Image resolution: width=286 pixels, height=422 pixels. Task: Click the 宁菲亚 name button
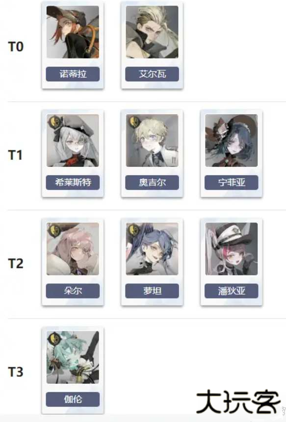pyautogui.click(x=232, y=182)
